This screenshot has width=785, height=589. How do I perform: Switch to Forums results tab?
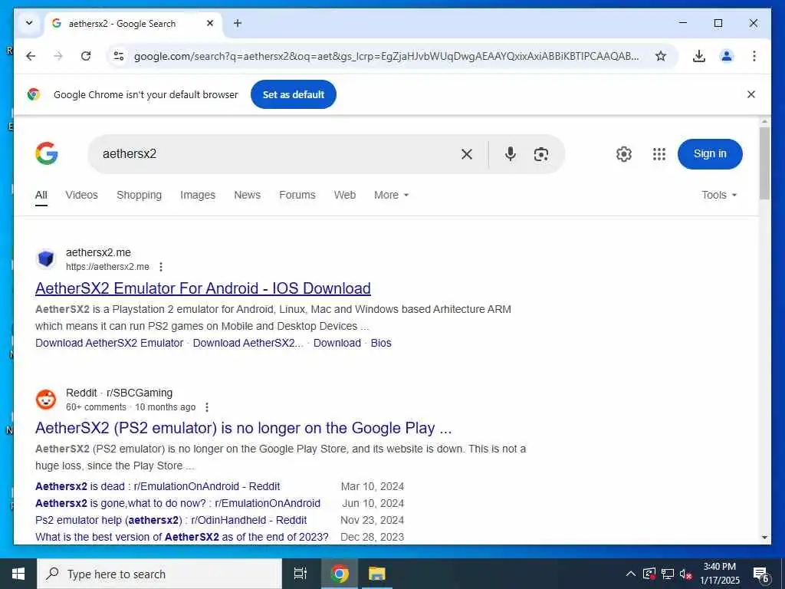coord(297,195)
